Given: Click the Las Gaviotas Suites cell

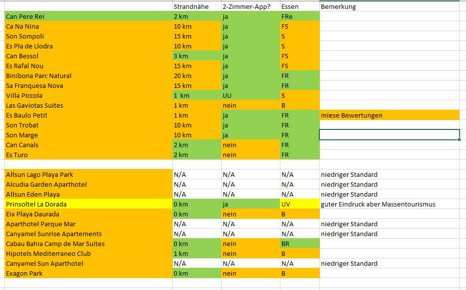Looking at the screenshot, I should pos(88,105).
